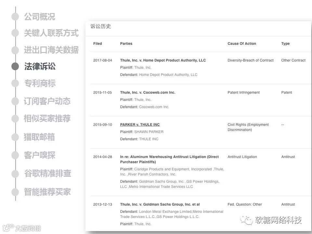312x234 pixels.
Task: Open 专利商标 section
Action: (x=40, y=84)
